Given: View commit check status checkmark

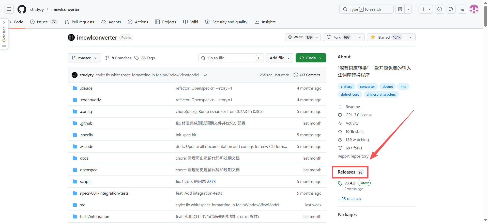Looking at the screenshot, I should pyautogui.click(x=205, y=75).
